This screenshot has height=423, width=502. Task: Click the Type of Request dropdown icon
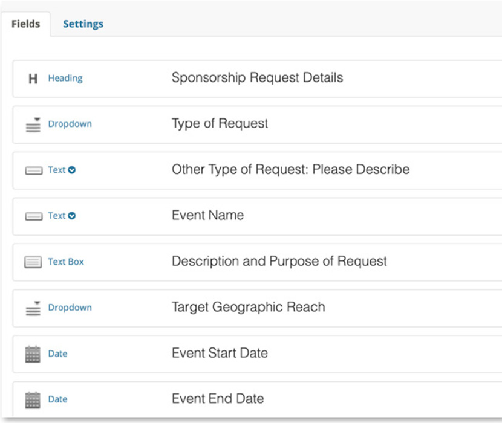(x=33, y=124)
